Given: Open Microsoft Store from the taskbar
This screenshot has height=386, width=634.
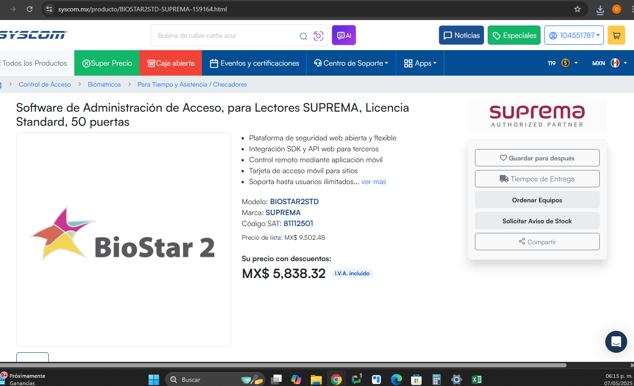Looking at the screenshot, I should pyautogui.click(x=416, y=379).
